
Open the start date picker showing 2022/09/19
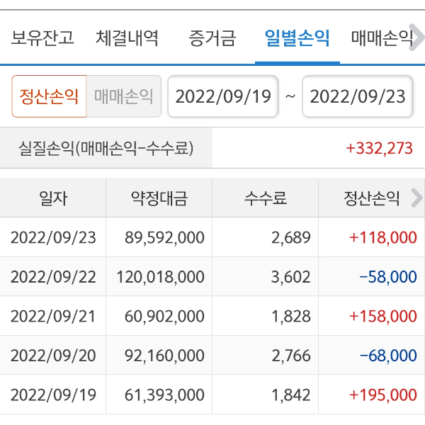(x=223, y=96)
